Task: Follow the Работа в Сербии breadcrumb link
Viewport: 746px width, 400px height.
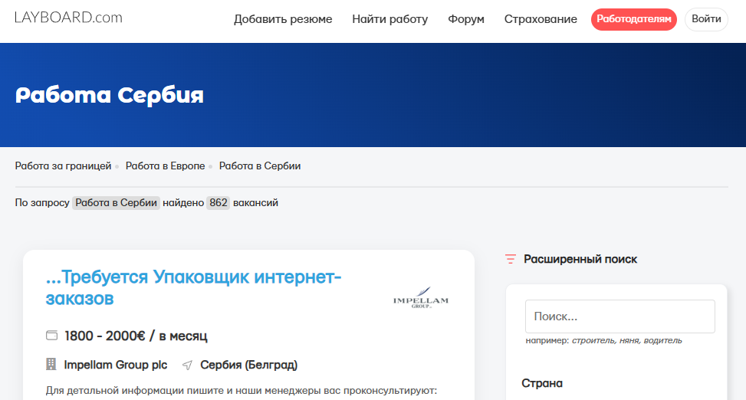Action: 260,166
